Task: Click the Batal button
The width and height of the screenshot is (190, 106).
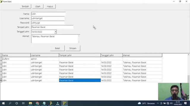Action: (x=57, y=48)
